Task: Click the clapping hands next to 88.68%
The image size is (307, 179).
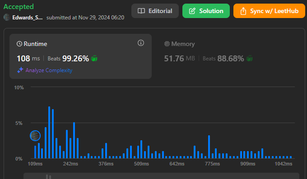Action: click(249, 58)
